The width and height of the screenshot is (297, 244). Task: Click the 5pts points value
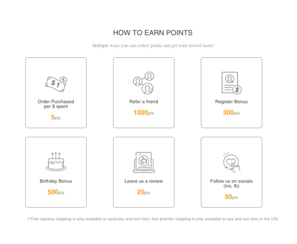[56, 118]
